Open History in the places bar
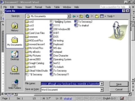 pos(15,27)
